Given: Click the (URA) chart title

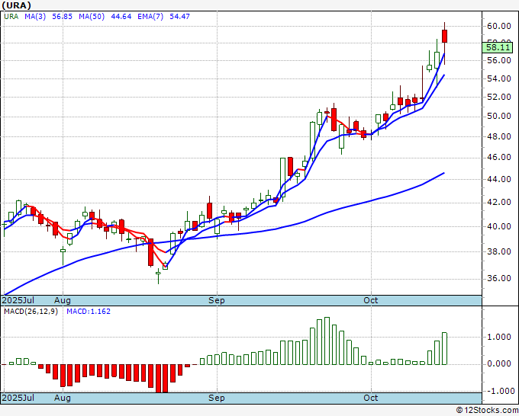Looking at the screenshot, I should [x=16, y=5].
